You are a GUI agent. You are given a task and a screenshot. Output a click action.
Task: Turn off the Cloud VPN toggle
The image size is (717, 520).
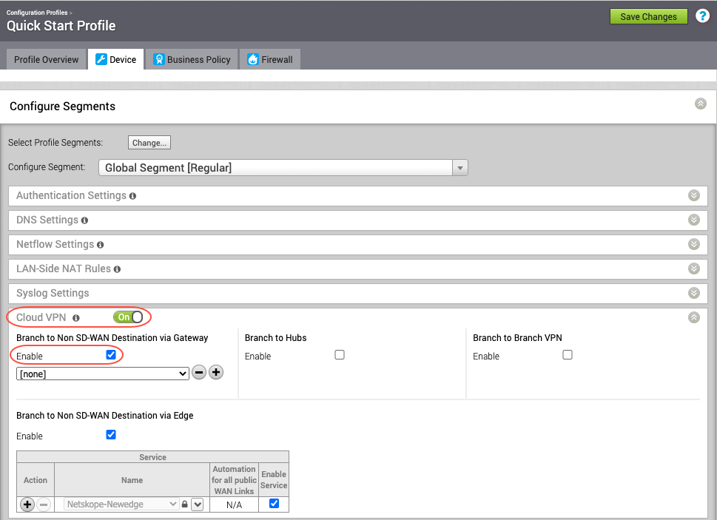pos(128,317)
